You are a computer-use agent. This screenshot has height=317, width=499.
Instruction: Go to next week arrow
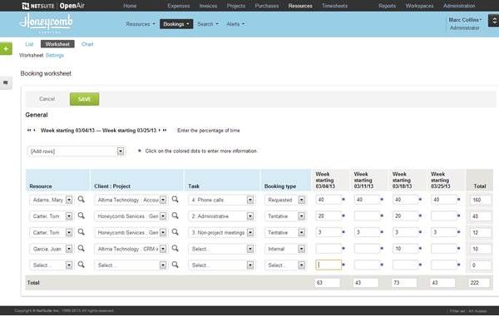(x=160, y=130)
